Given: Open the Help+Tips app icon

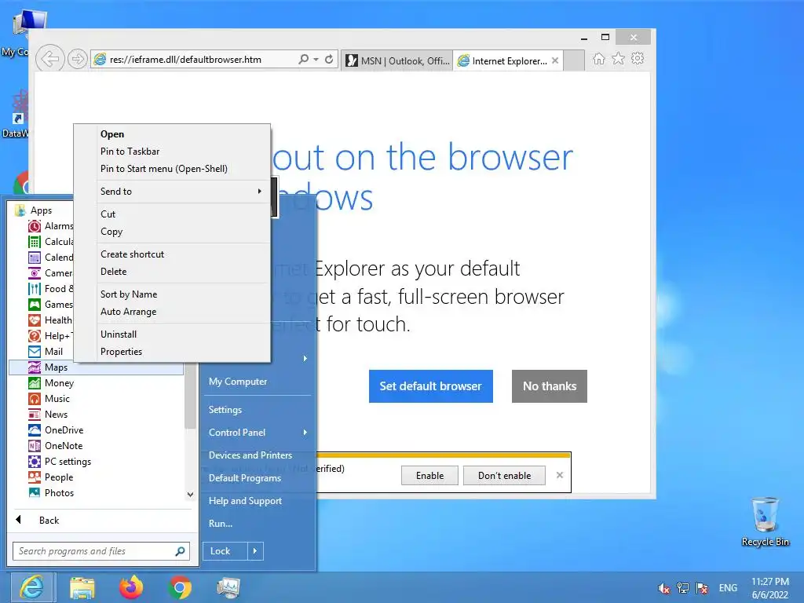Looking at the screenshot, I should (x=35, y=336).
